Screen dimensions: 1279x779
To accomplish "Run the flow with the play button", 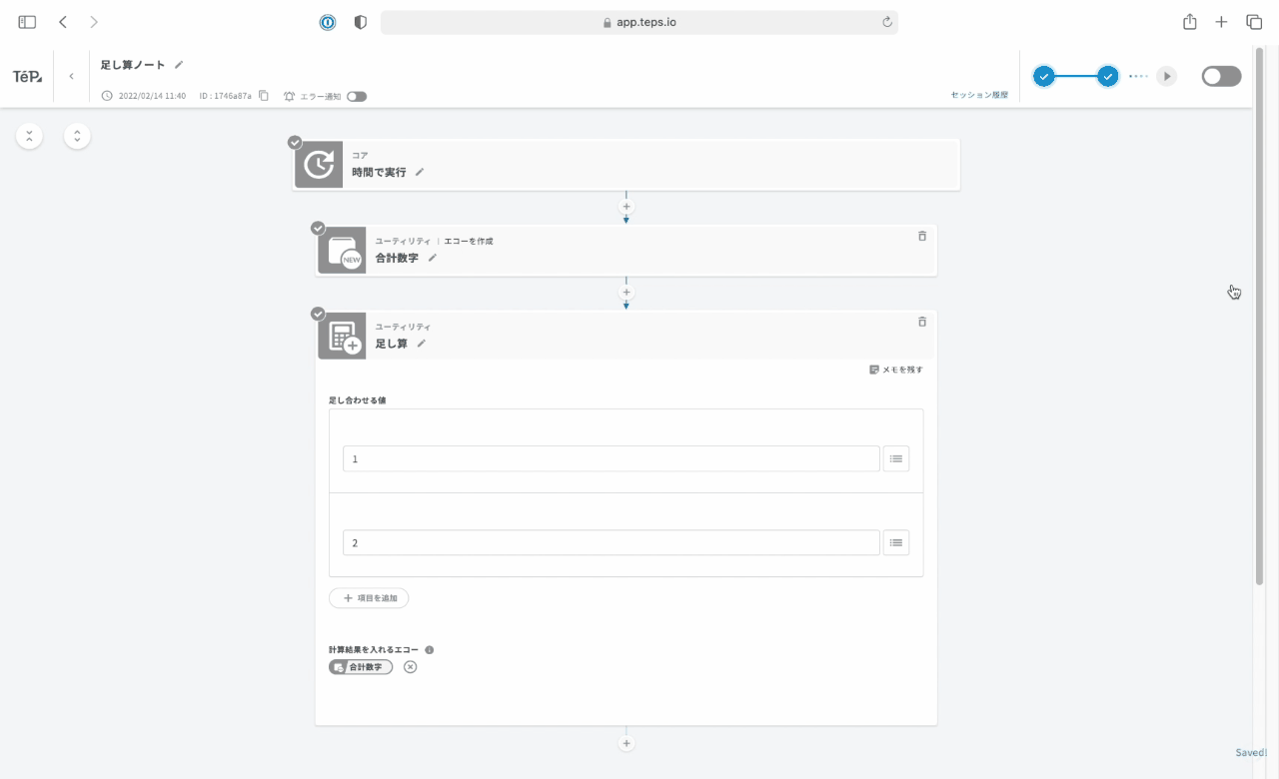I will (1166, 77).
